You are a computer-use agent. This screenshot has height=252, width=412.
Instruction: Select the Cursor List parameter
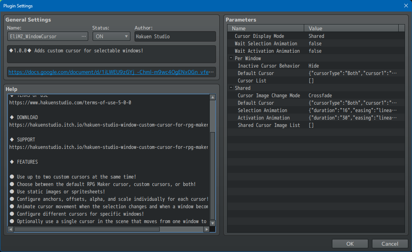[316, 81]
